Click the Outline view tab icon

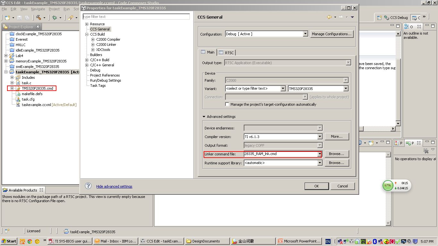tap(407, 27)
